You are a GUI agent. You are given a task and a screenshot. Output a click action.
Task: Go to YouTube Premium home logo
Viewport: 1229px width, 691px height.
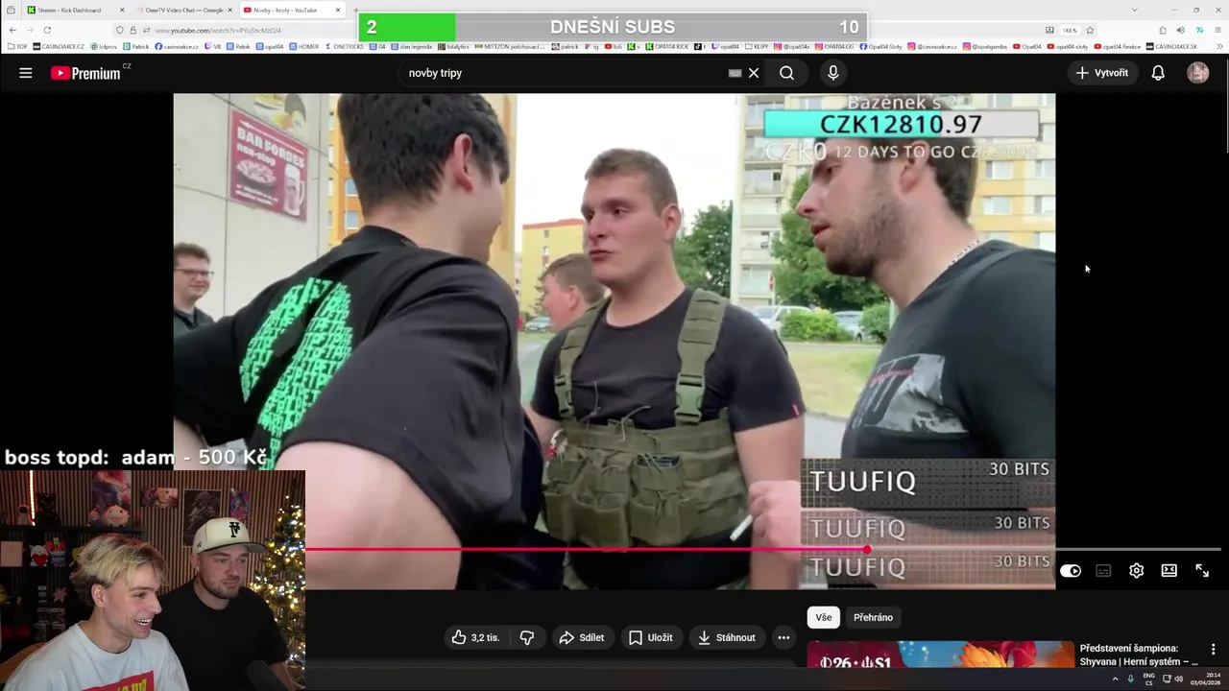point(86,73)
